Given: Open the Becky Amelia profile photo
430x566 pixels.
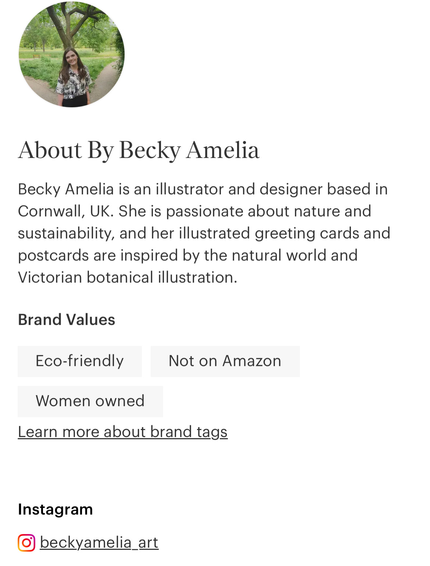Looking at the screenshot, I should coord(72,54).
